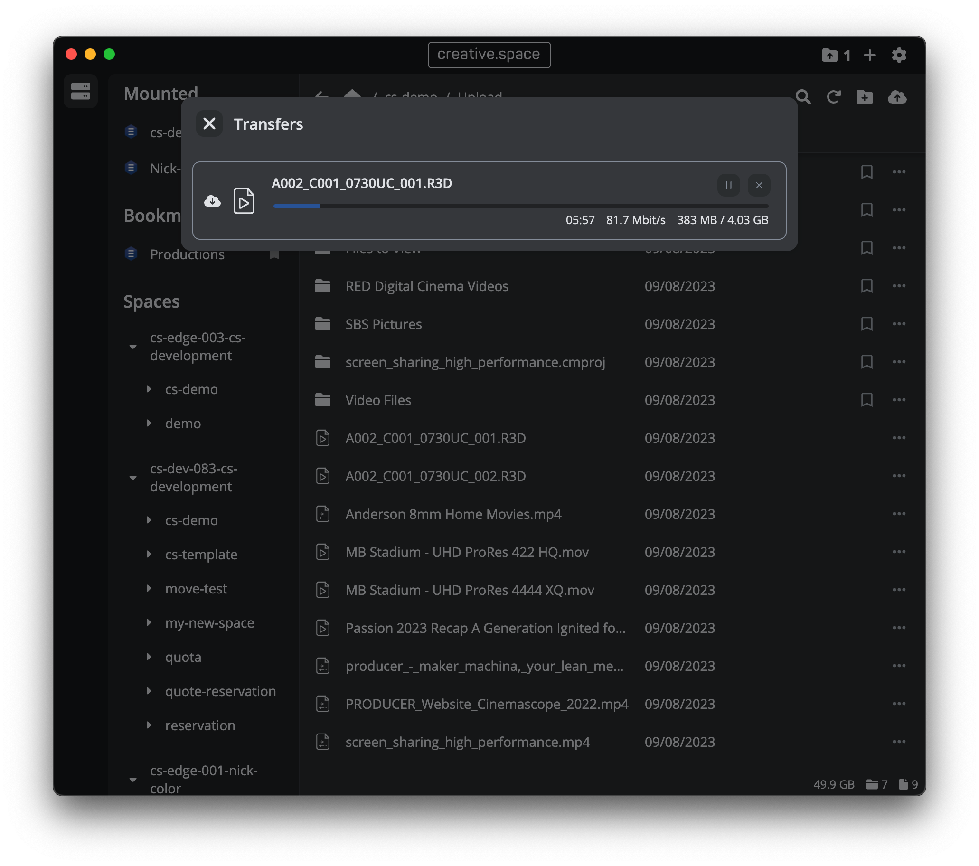Open settings gear icon
This screenshot has width=979, height=866.
point(899,55)
